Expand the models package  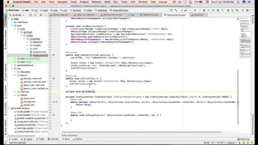[x=28, y=46]
